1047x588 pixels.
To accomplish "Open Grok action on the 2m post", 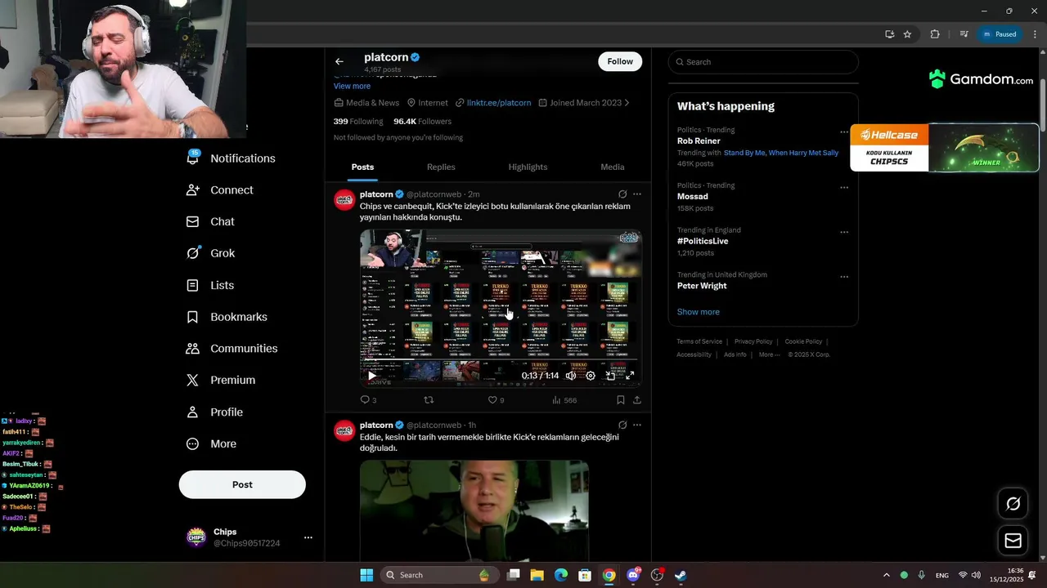I will [622, 194].
